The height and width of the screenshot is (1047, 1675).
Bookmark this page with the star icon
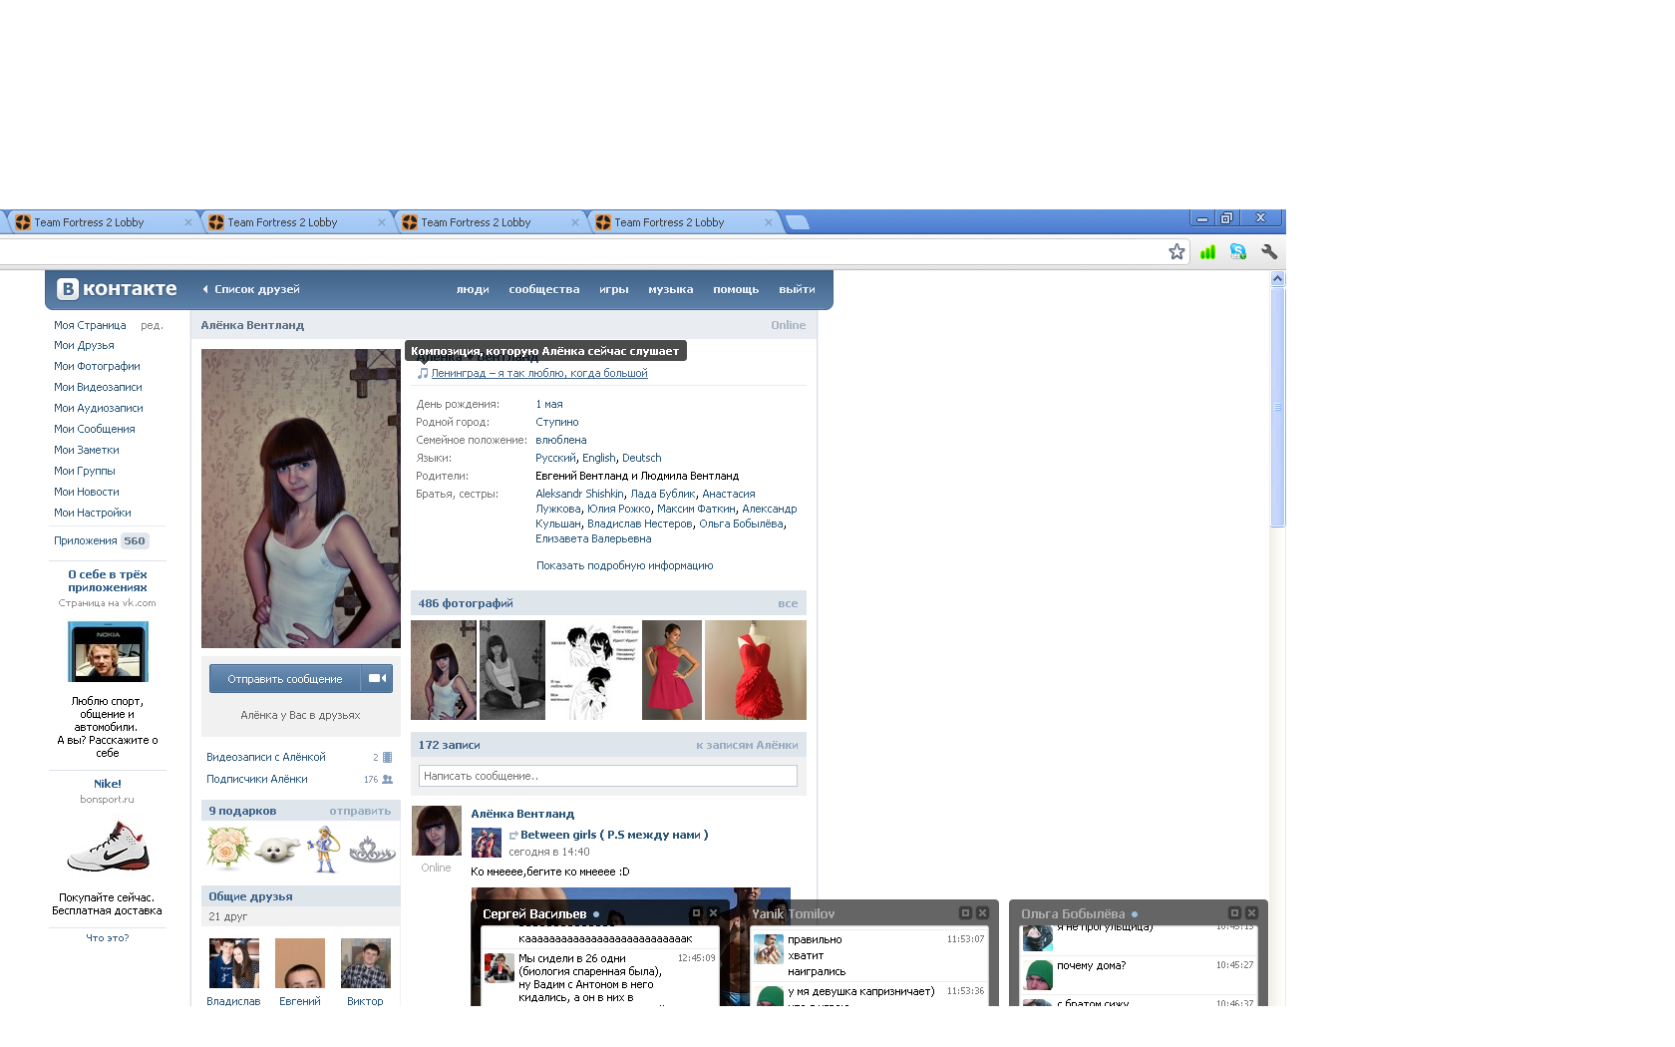tap(1176, 251)
